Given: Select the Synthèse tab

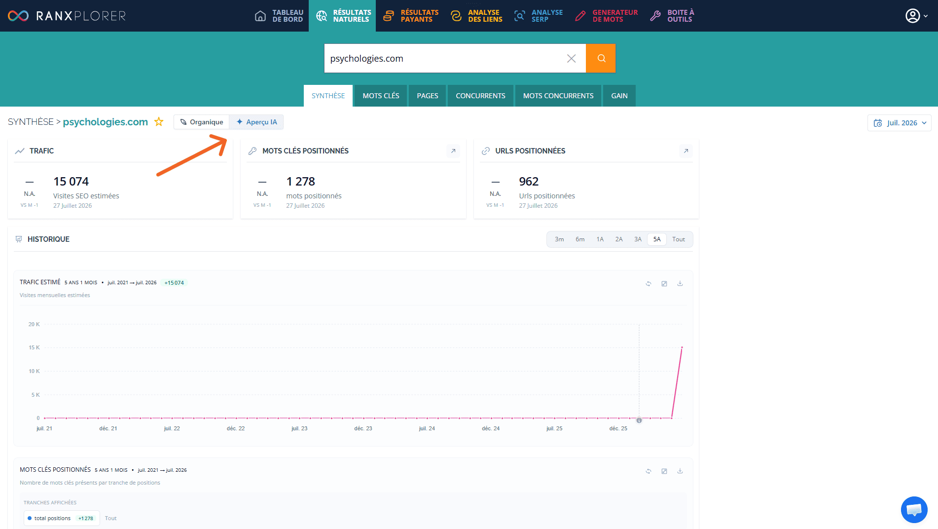Looking at the screenshot, I should tap(328, 96).
